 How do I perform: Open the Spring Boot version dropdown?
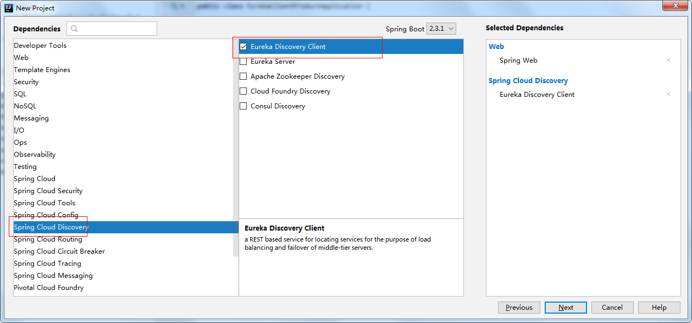click(441, 29)
